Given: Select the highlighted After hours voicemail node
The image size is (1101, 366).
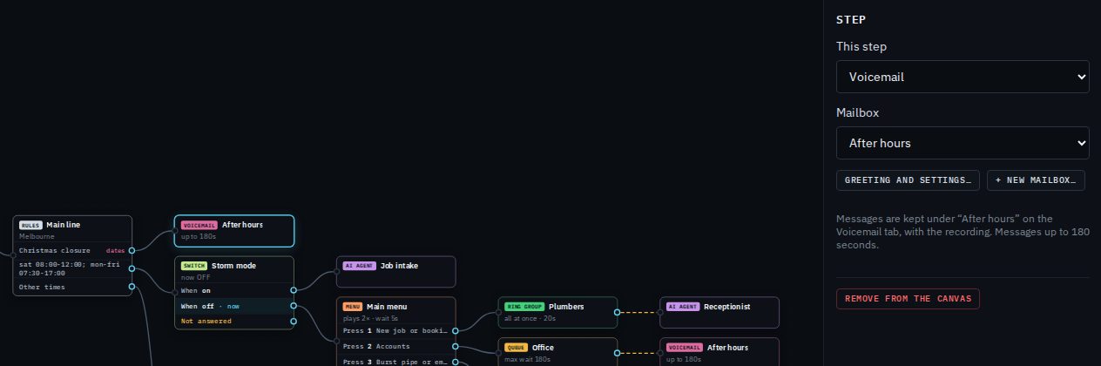Looking at the screenshot, I should point(234,231).
